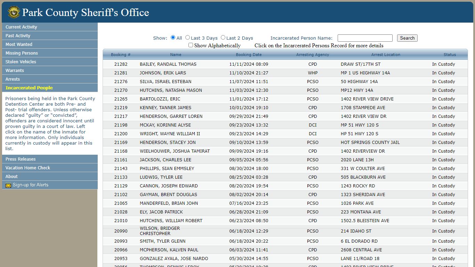Click booking number 21198
The image size is (475, 267).
121,125
